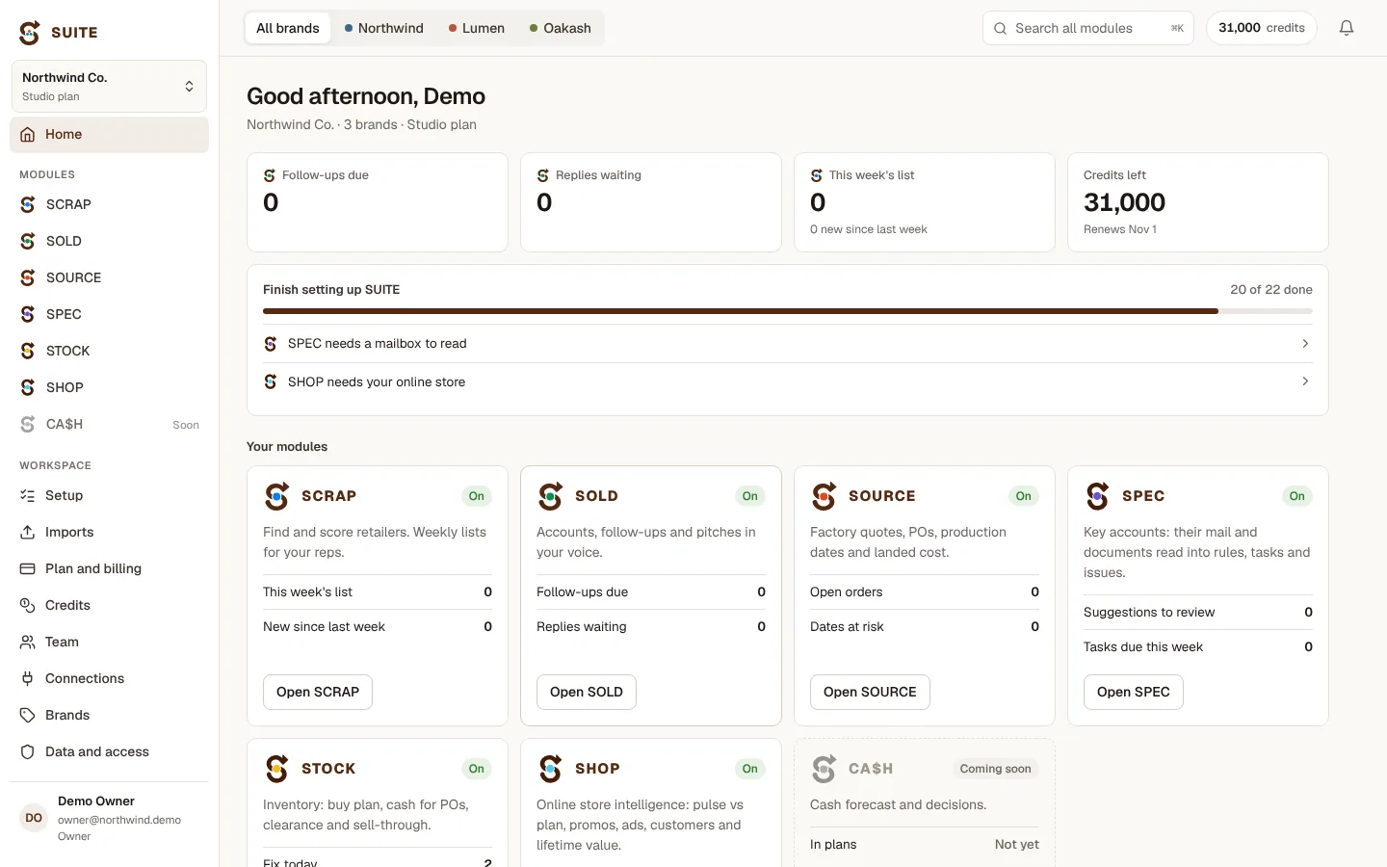
Task: Click the SUITE logo icon in the sidebar header
Action: pos(30,33)
